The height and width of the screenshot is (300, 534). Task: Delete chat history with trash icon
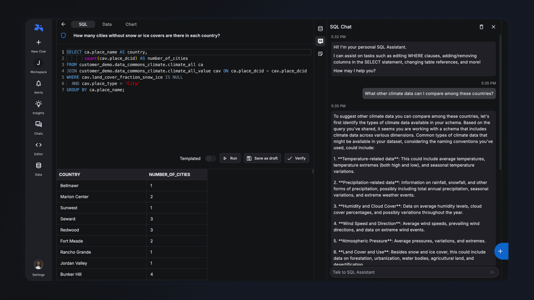tap(481, 27)
